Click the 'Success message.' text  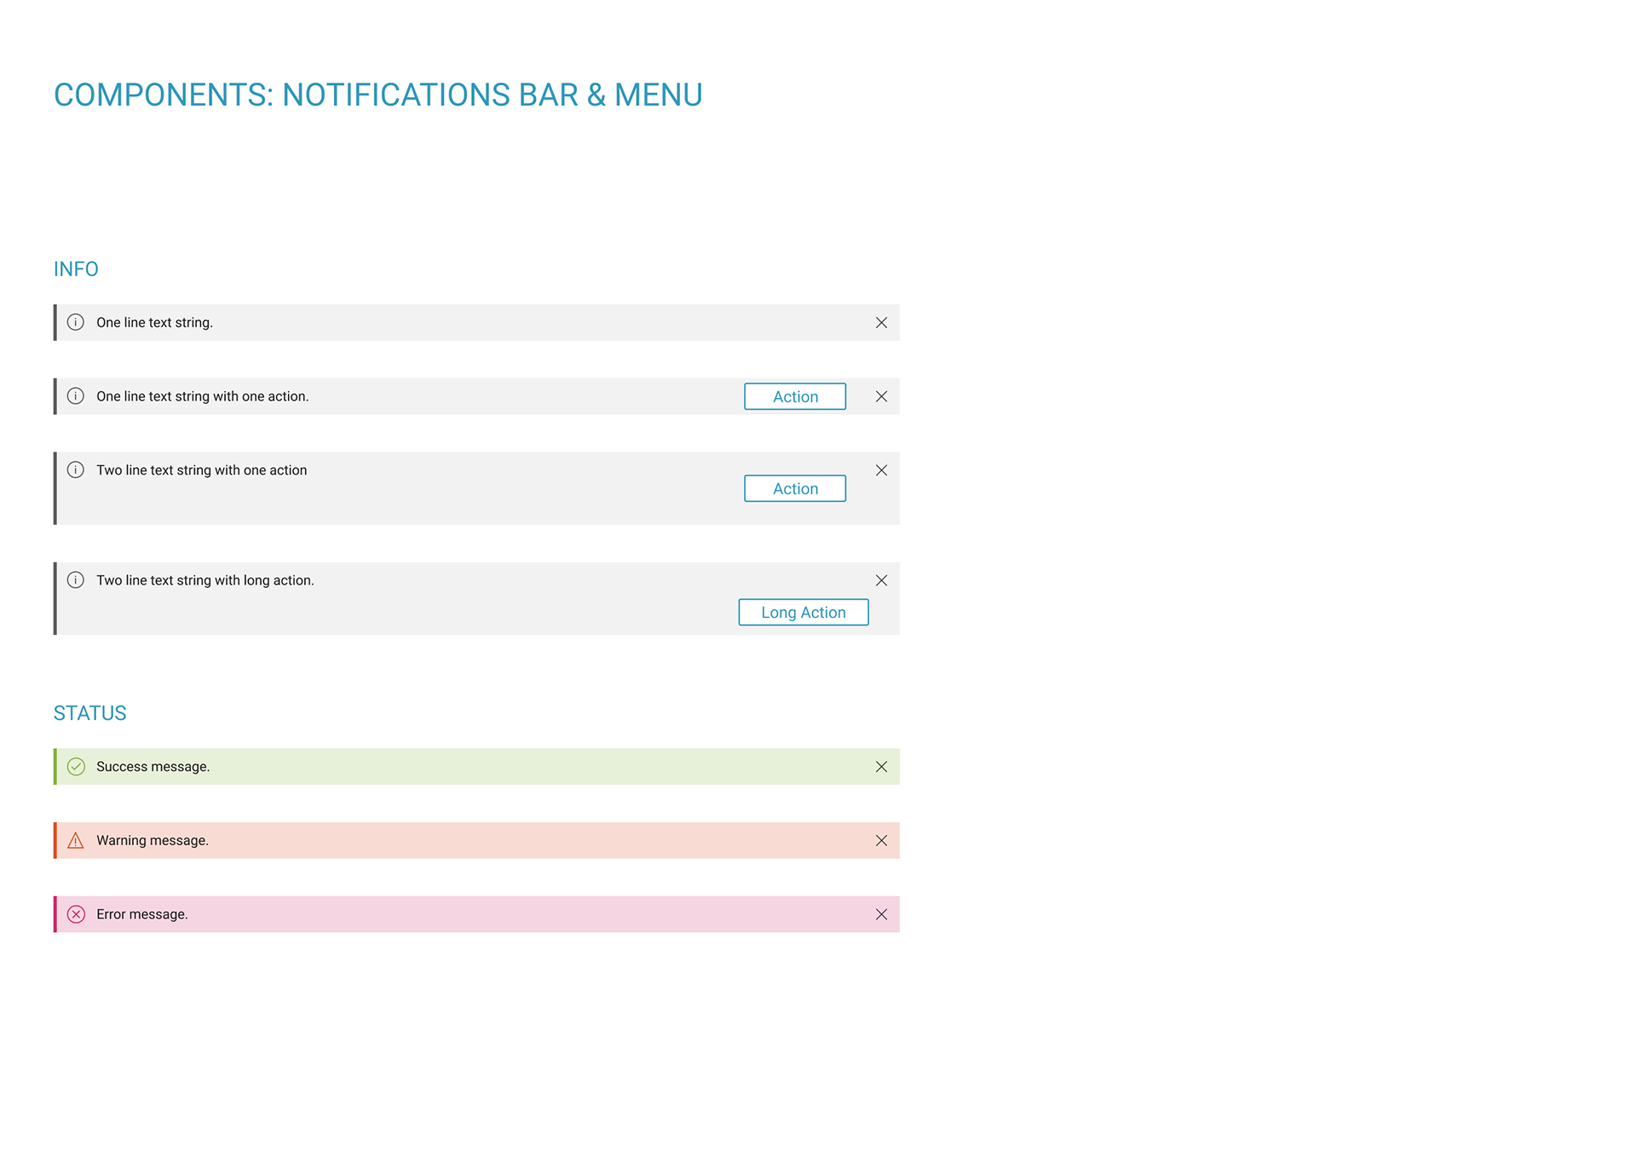(153, 767)
